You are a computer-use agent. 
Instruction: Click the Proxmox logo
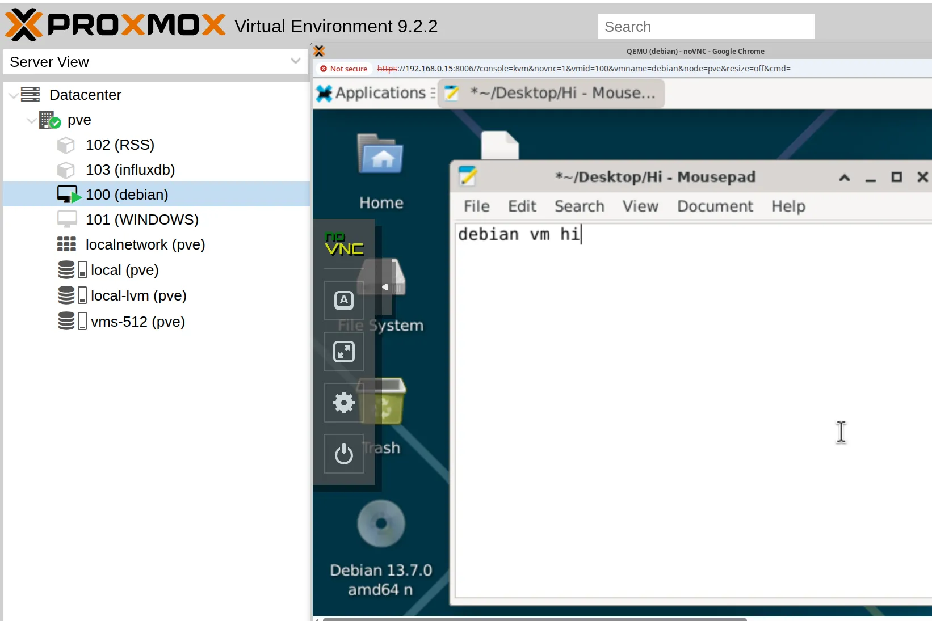click(x=115, y=25)
